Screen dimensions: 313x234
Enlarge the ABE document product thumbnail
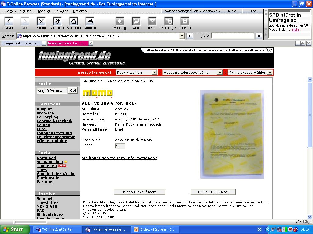(232, 134)
